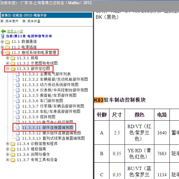Open 11.3.3.6 车门部件视图 page
This screenshot has height=179, width=179.
click(43, 101)
